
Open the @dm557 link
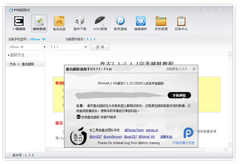96,137
